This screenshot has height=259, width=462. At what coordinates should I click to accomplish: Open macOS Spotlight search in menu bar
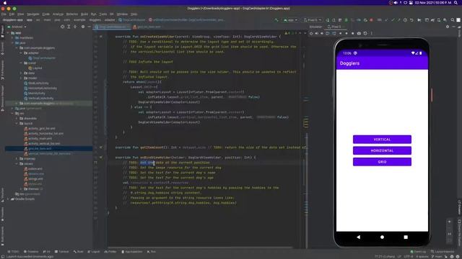[x=456, y=3]
